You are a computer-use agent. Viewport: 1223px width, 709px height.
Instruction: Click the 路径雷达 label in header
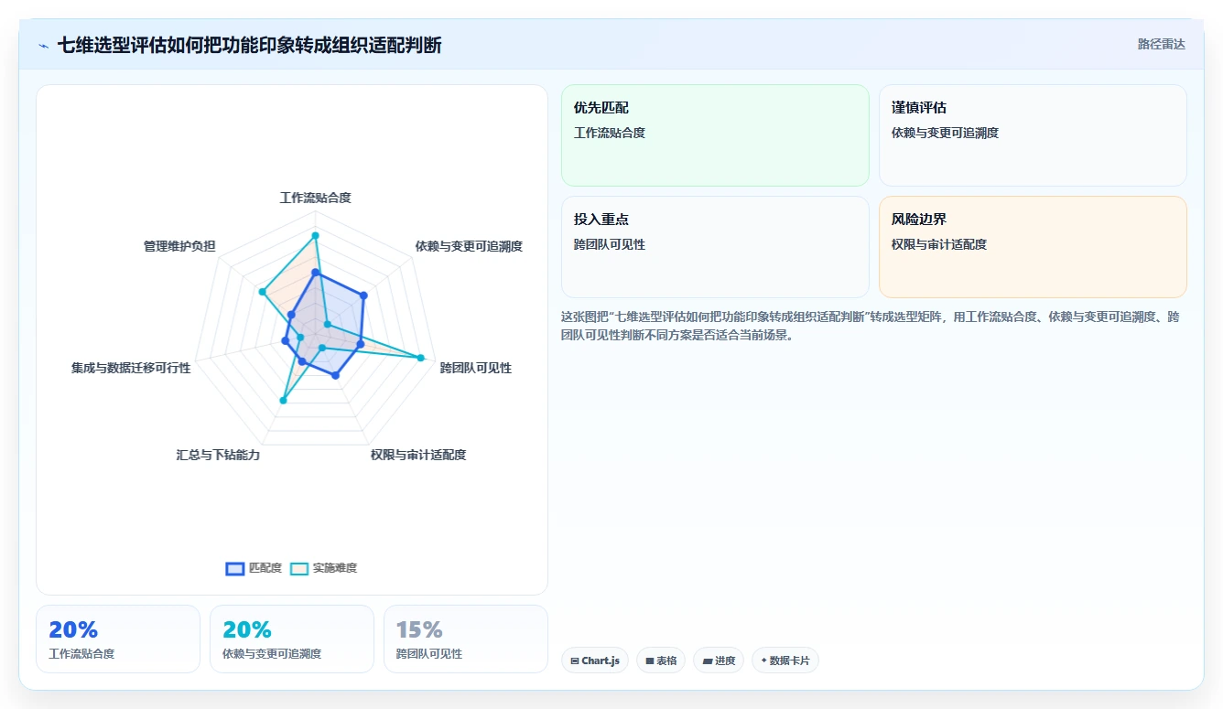pos(1161,44)
